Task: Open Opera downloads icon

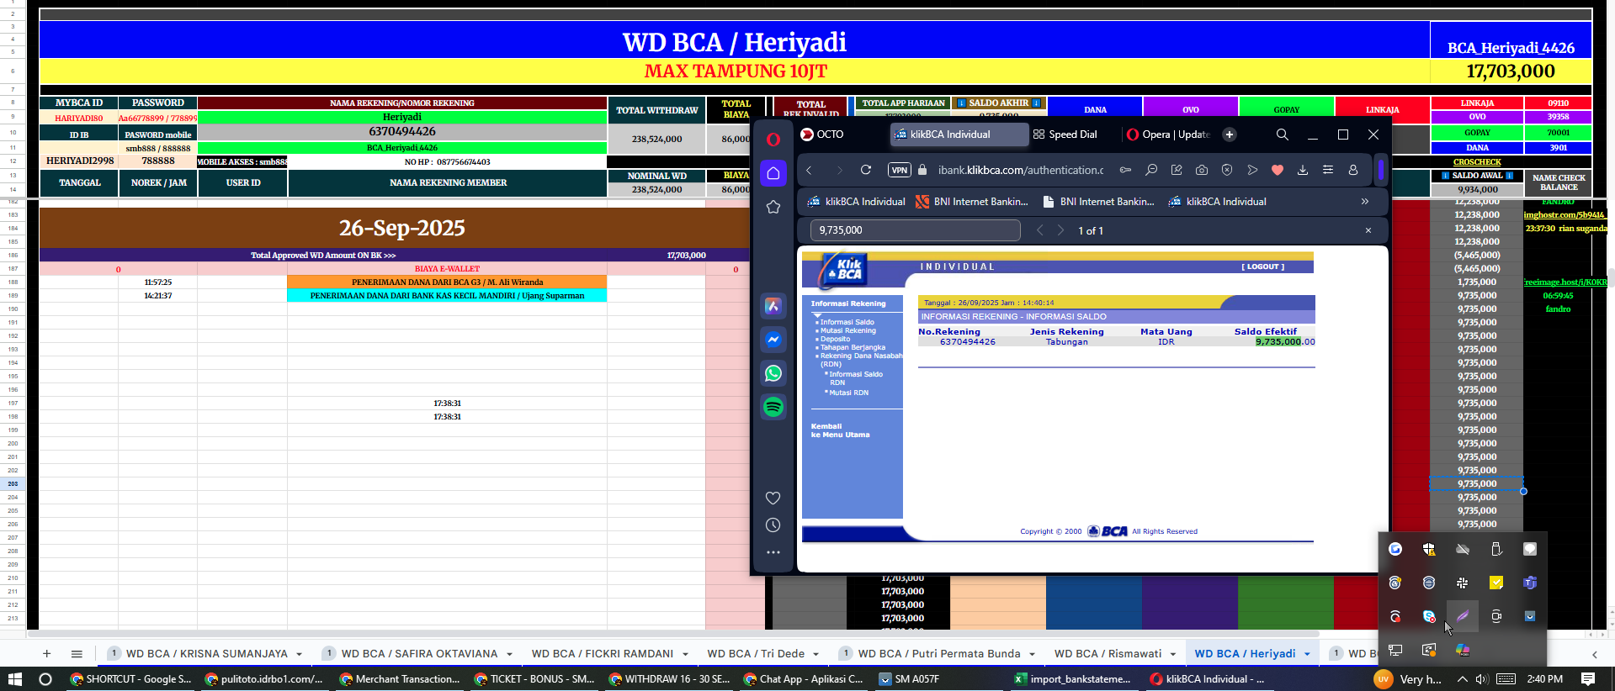Action: (x=1302, y=170)
